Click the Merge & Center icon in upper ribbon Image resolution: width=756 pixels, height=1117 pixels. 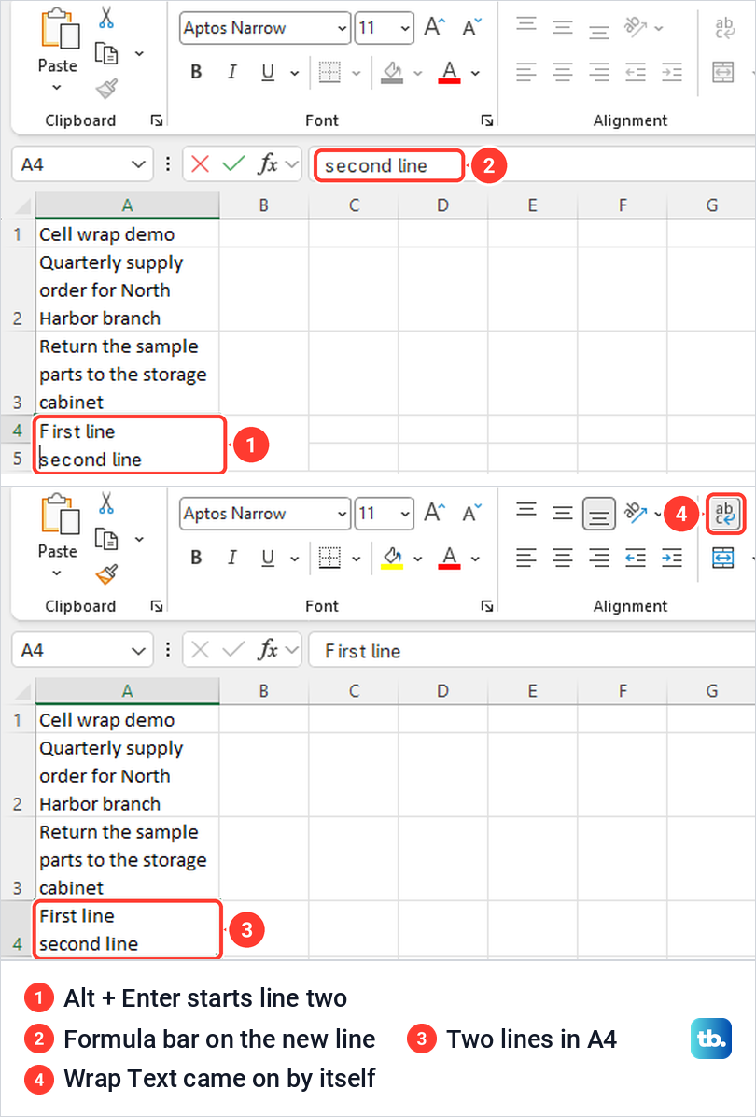[x=723, y=72]
